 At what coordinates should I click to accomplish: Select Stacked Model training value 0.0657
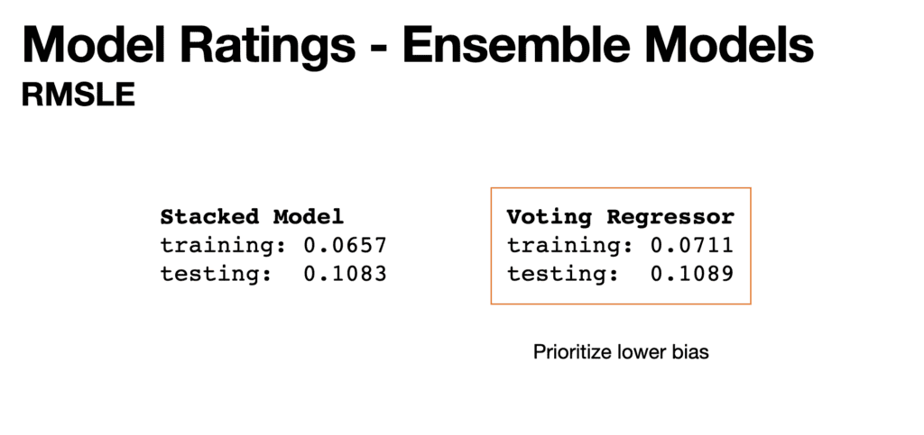click(344, 245)
